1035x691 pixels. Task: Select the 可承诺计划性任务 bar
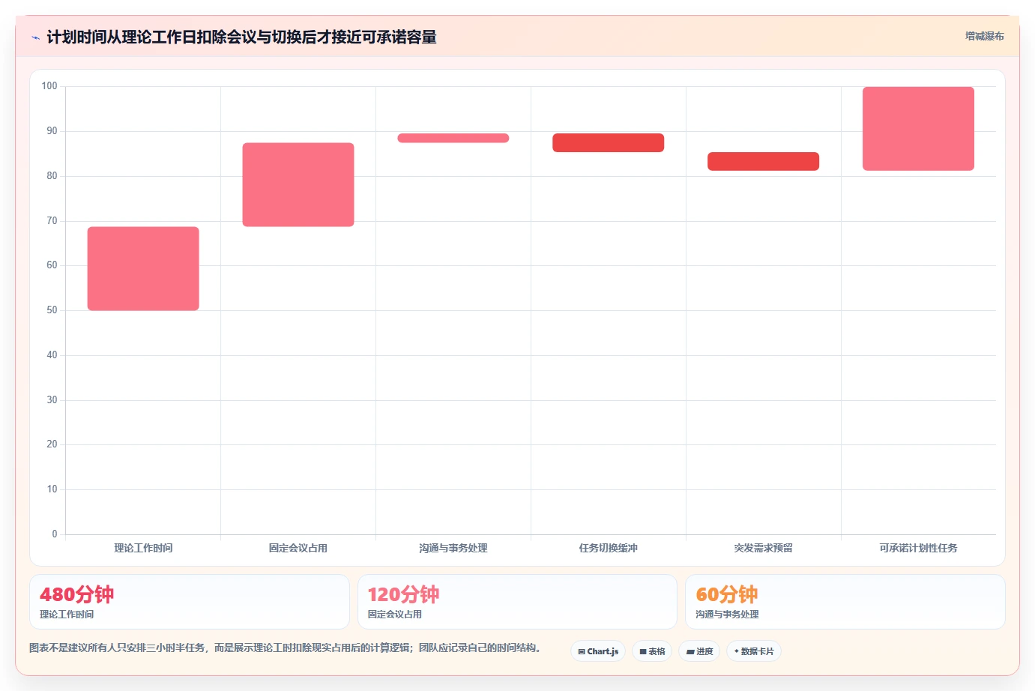point(918,129)
